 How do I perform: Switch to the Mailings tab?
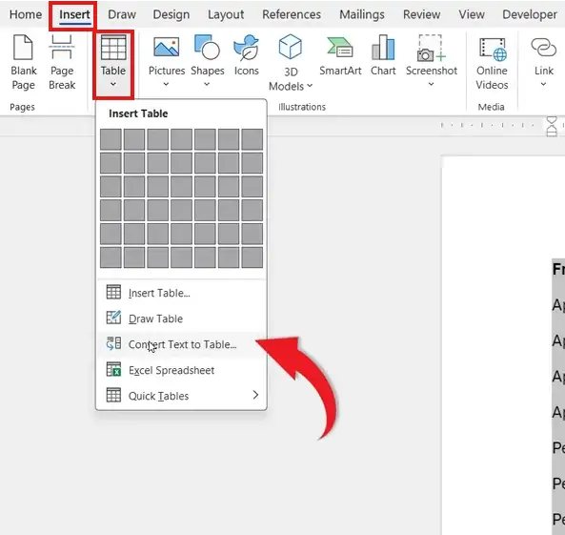pos(362,14)
